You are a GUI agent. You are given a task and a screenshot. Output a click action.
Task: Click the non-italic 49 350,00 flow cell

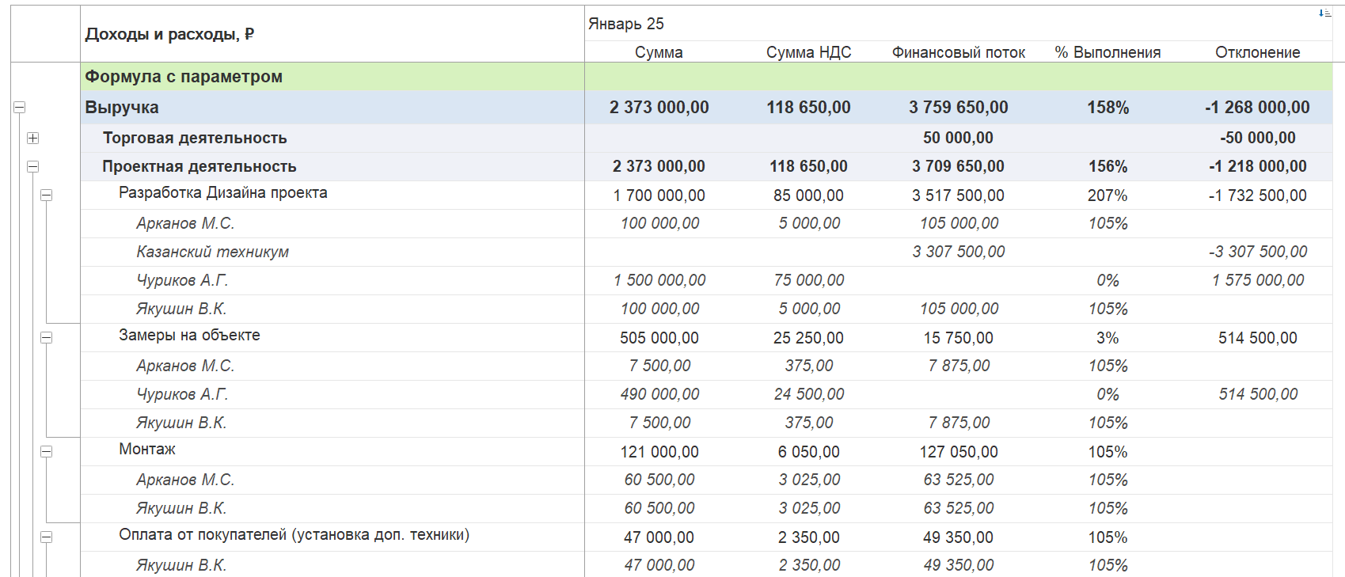[958, 537]
